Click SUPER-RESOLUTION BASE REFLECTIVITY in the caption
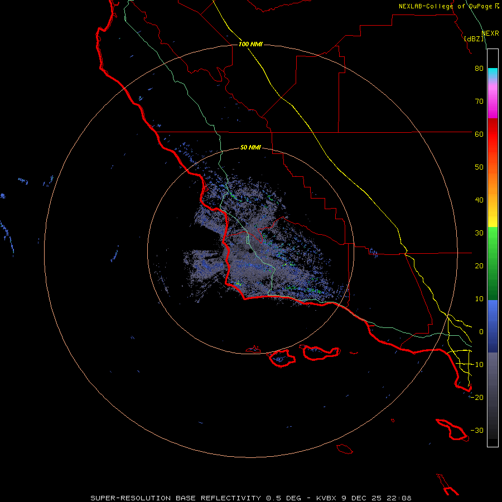Screen dimensions: 502x502 coord(176,498)
